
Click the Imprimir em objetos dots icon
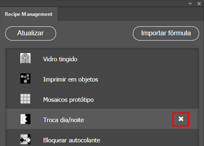pos(25,78)
